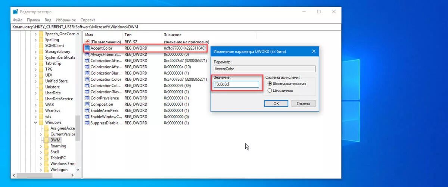
Task: Expand the Shell tree node
Action: point(41,152)
